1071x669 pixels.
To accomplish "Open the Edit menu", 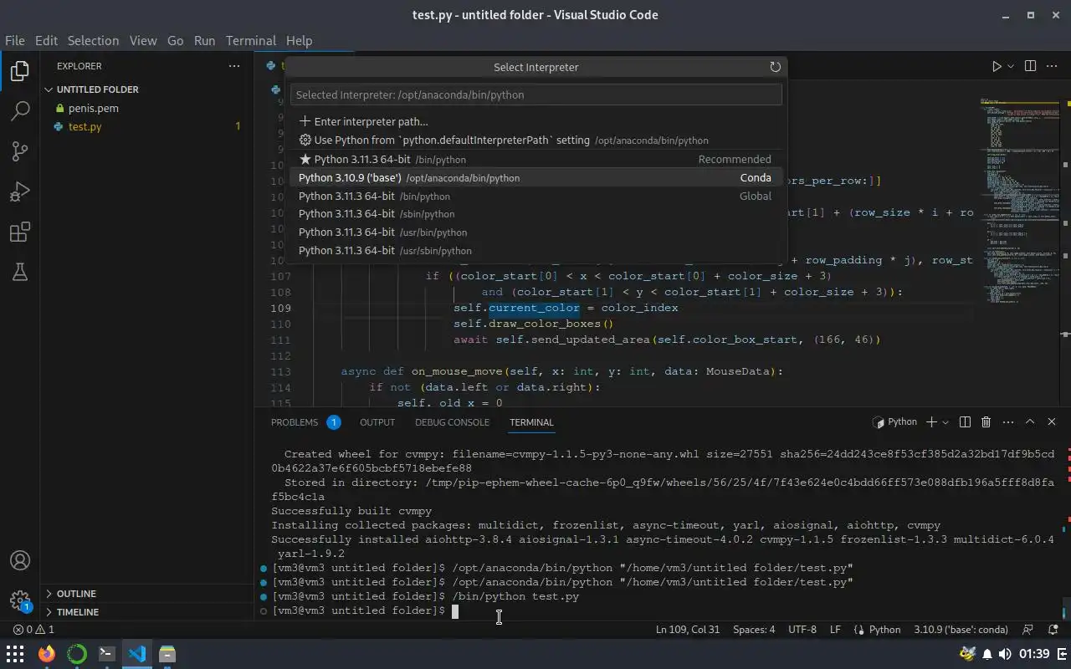I will click(46, 40).
